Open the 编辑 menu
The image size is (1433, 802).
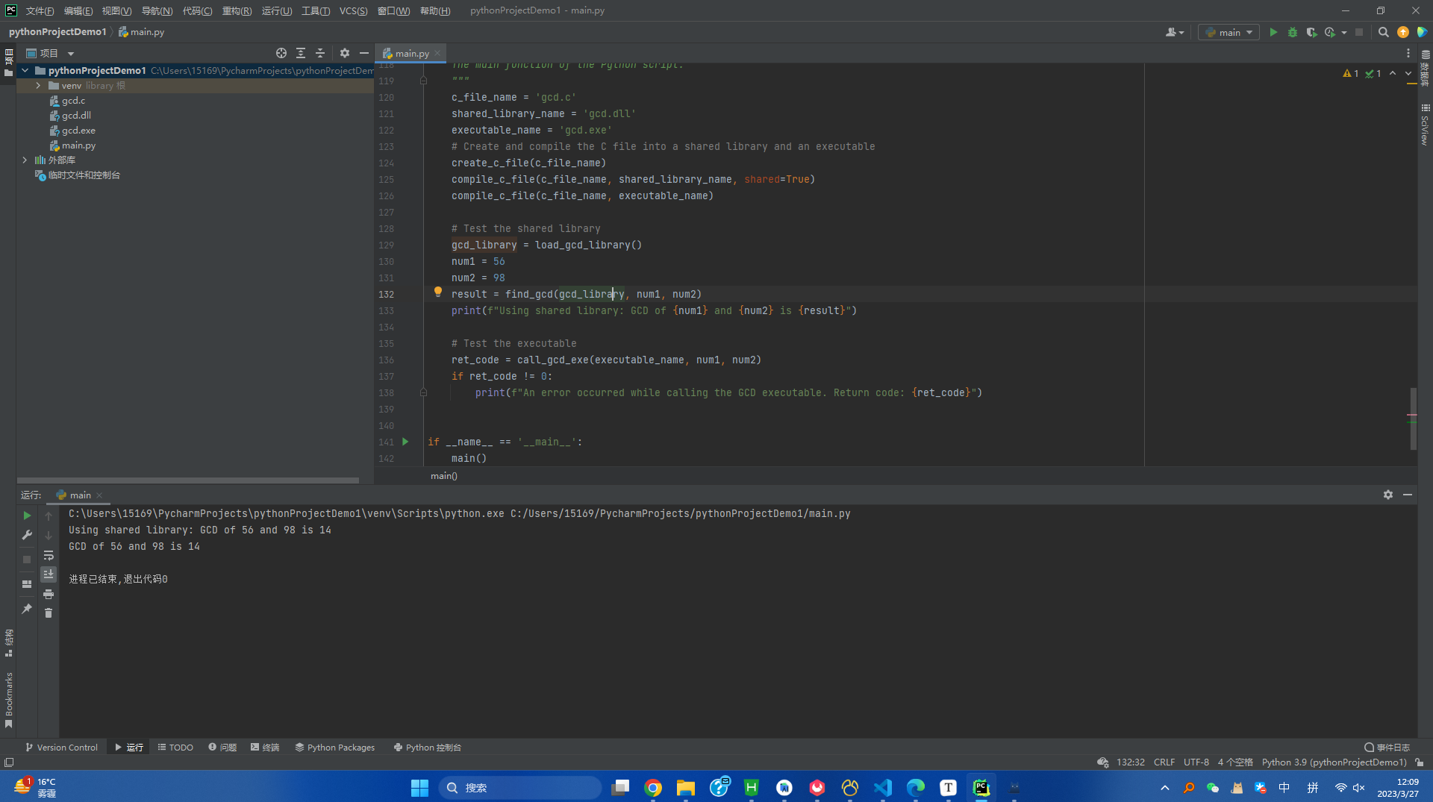[78, 10]
